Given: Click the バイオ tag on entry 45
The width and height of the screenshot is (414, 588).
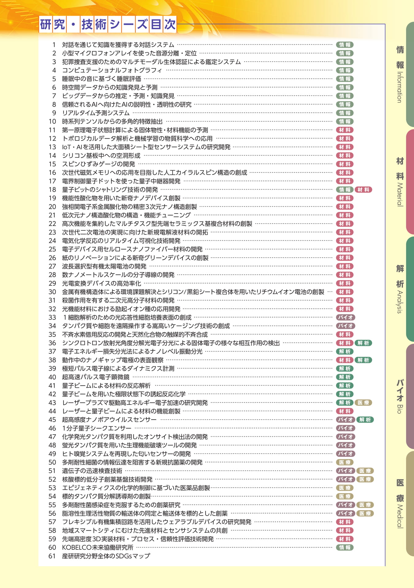Looking at the screenshot, I should point(346,420).
